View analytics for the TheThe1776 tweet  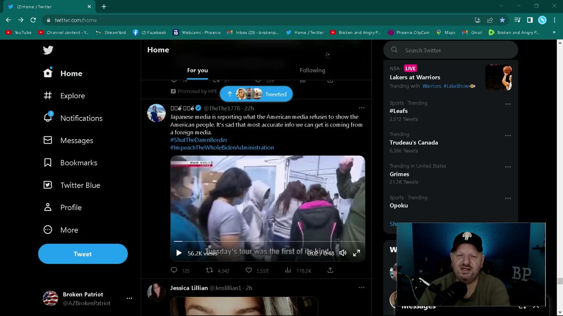[x=288, y=270]
